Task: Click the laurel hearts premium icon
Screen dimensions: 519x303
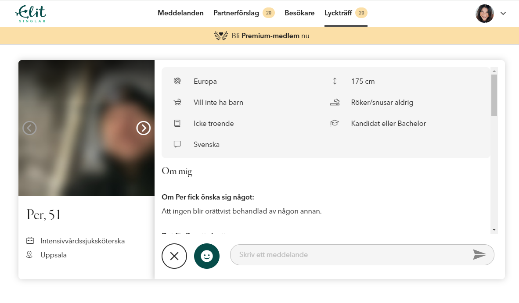Action: (x=221, y=36)
